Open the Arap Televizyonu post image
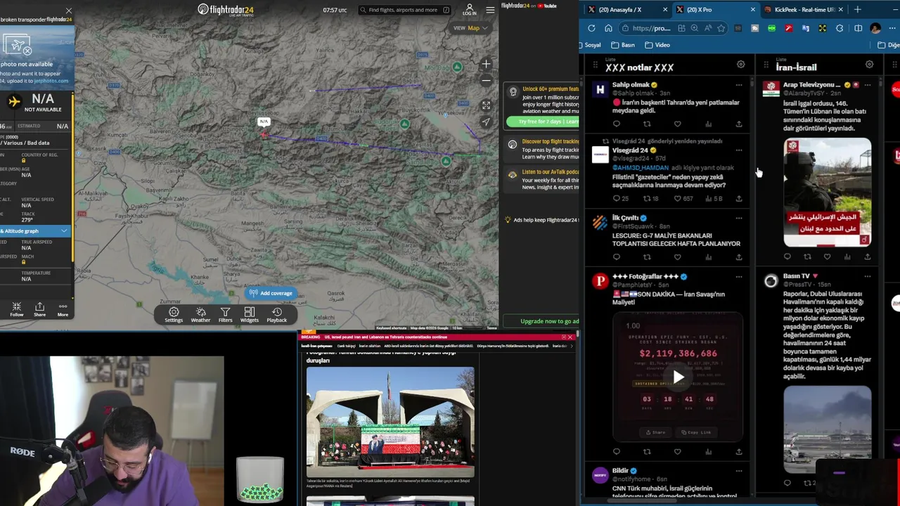Screen dimensions: 900x506 828,193
